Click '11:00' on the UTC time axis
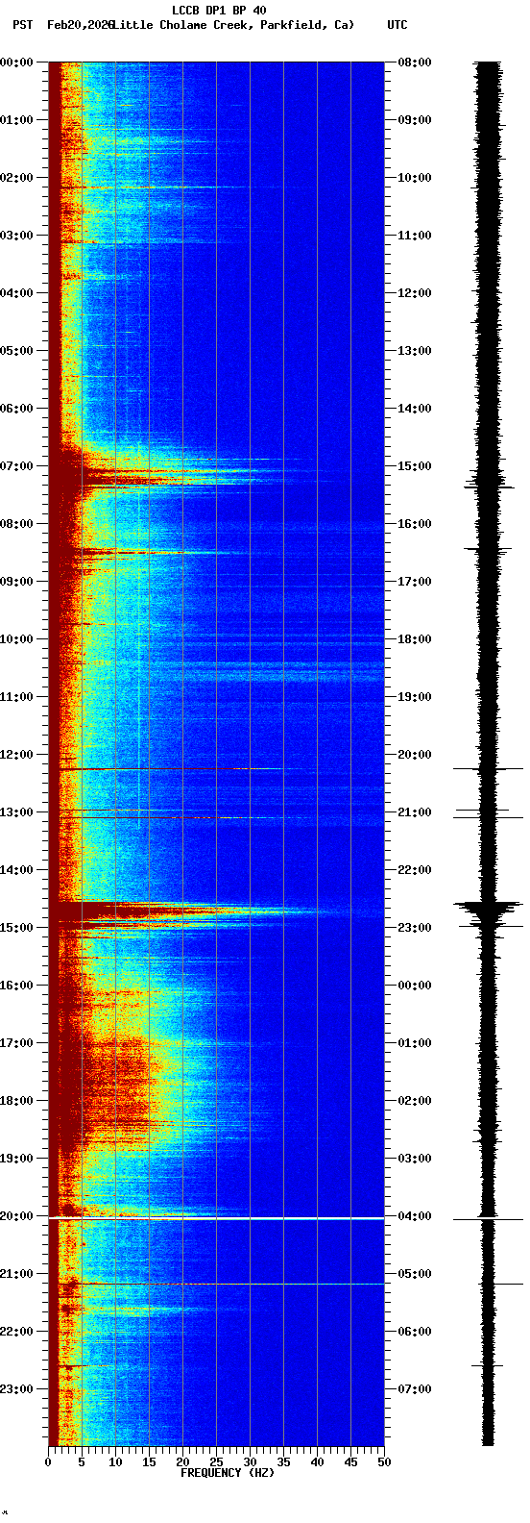The height and width of the screenshot is (1523, 530). [415, 236]
